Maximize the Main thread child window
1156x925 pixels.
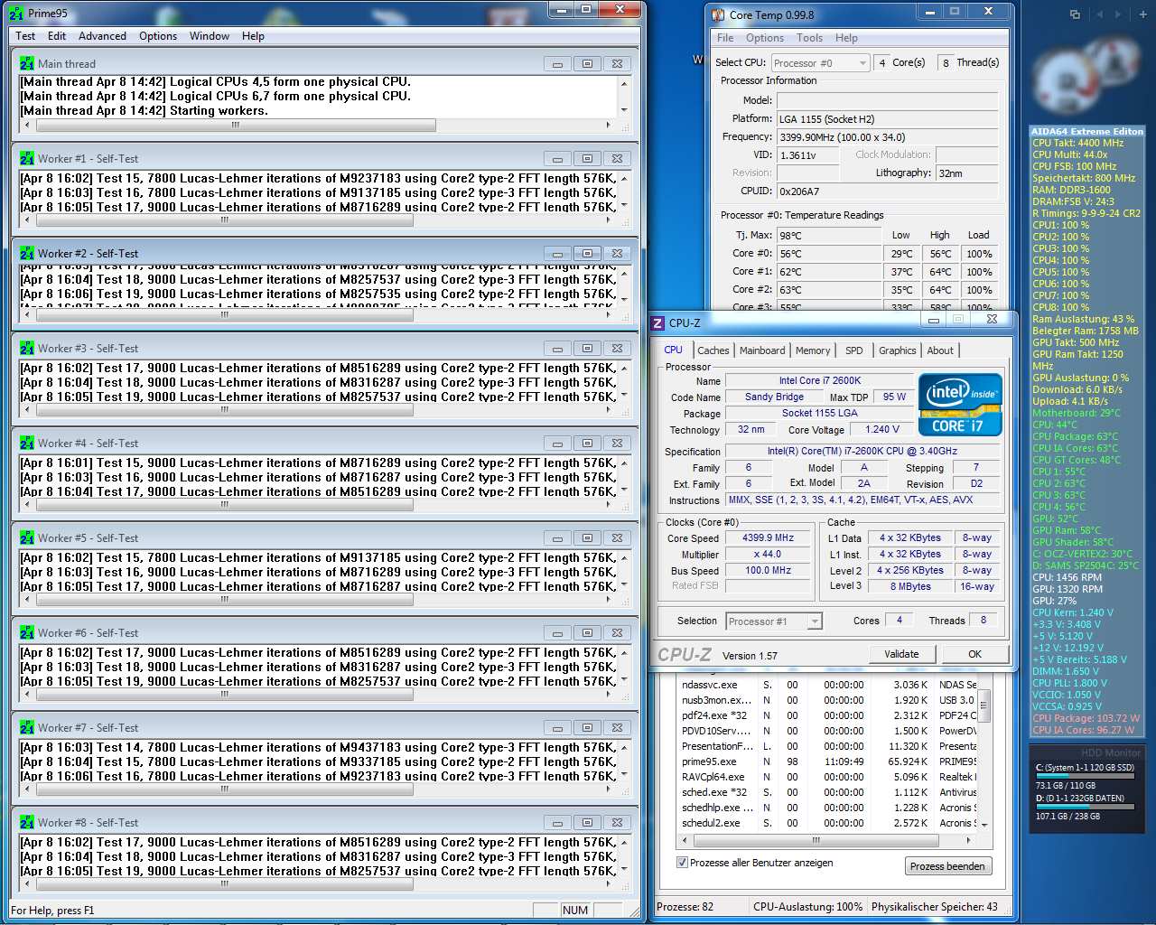[587, 64]
